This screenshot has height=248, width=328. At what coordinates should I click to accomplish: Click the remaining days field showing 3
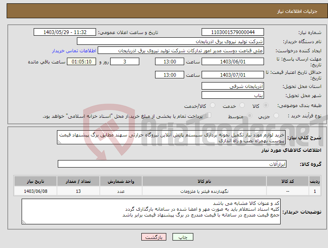coord(125,61)
